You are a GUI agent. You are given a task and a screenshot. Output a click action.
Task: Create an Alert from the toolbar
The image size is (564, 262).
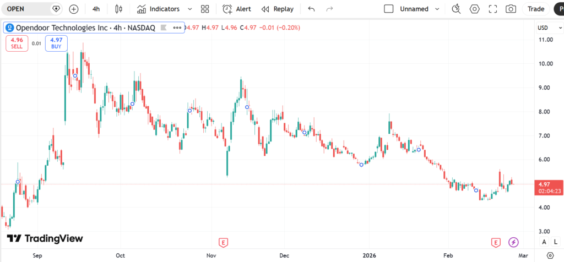pos(237,9)
